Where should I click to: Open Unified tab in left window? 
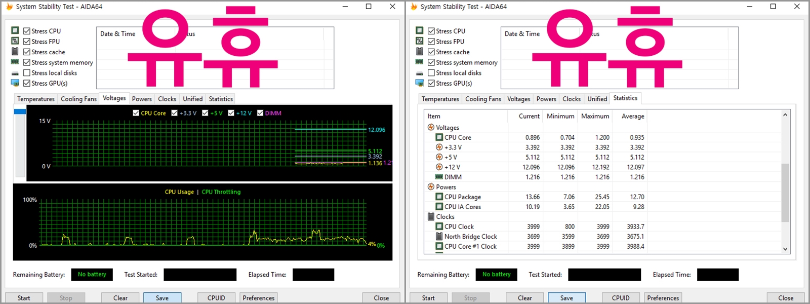click(x=193, y=99)
